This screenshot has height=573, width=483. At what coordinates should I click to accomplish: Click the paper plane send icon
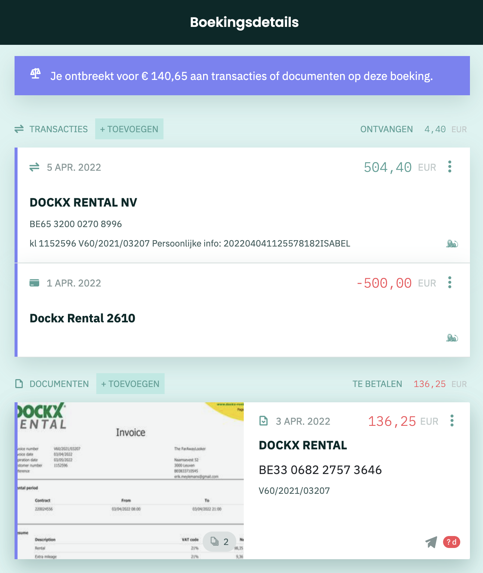(431, 542)
